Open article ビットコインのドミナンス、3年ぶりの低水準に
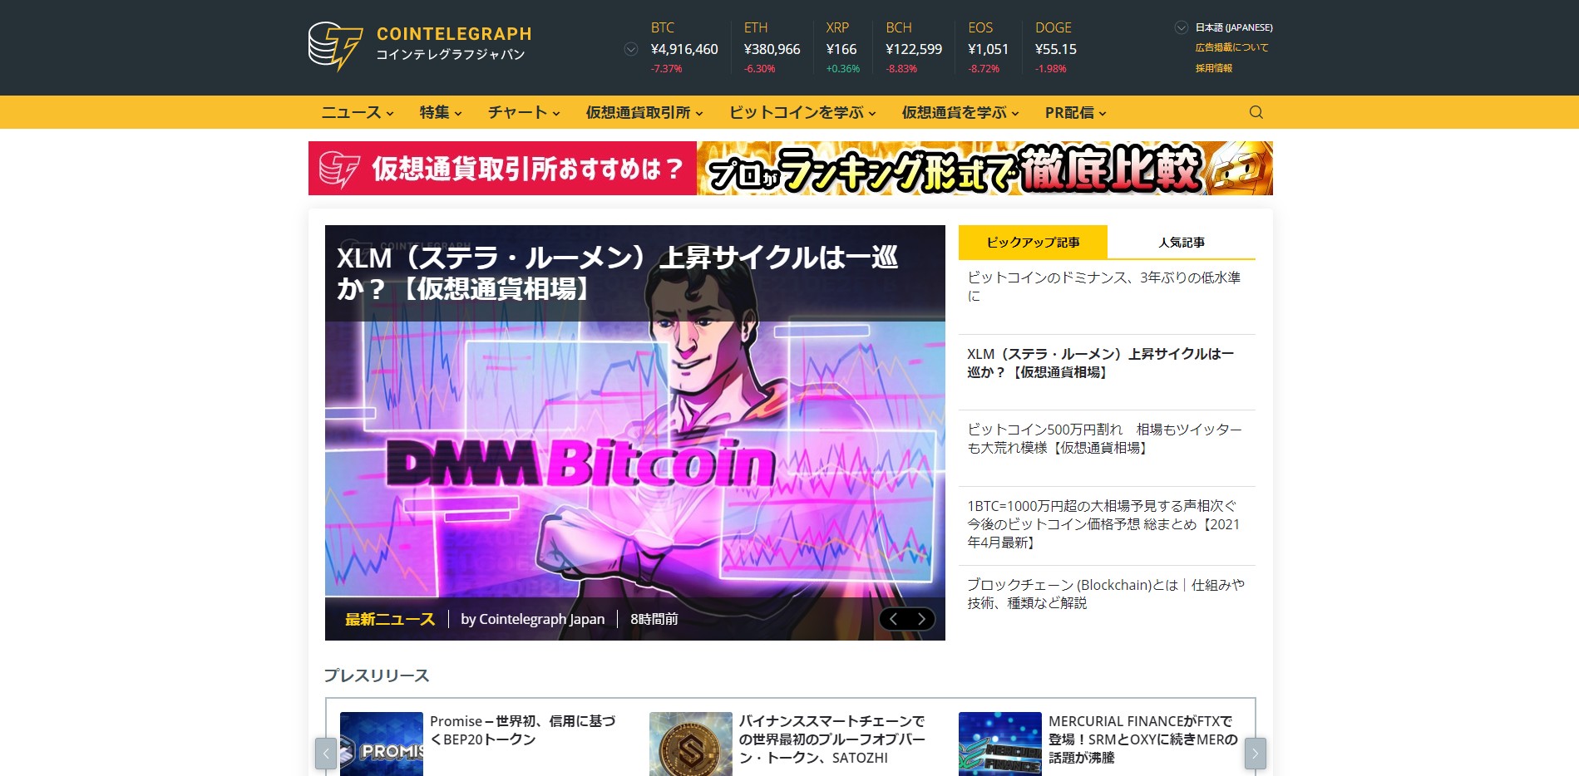This screenshot has width=1579, height=776. [1103, 287]
